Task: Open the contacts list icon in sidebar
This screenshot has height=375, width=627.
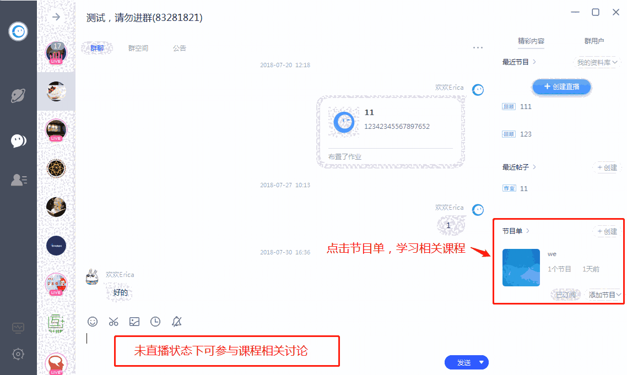Action: coord(19,180)
